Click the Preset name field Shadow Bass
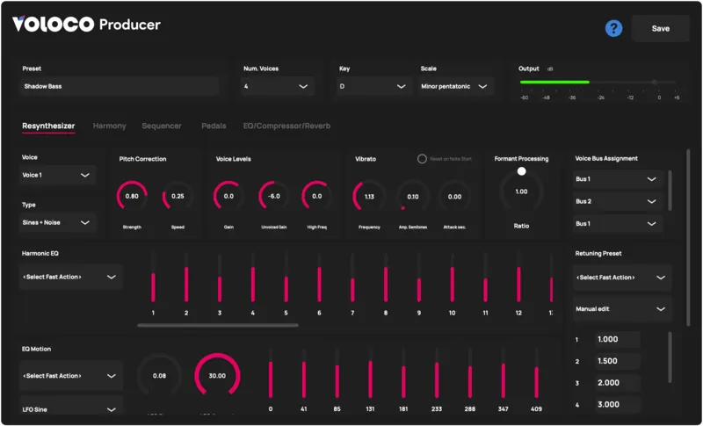703x426 pixels. coord(120,87)
